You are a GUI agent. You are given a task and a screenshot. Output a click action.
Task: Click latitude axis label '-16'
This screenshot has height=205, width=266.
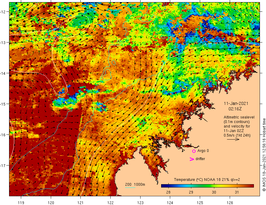[x=3, y=135]
